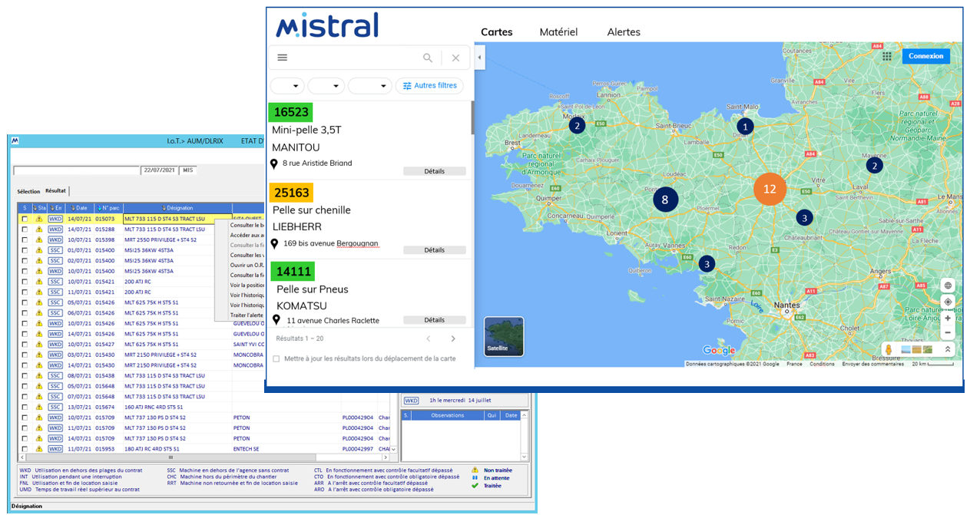Click the 22/07/2021 date field
970x515 pixels.
pyautogui.click(x=160, y=170)
